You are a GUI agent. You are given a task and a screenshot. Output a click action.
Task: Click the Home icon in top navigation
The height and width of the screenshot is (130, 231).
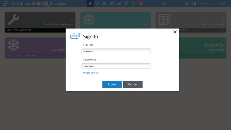[90, 3]
